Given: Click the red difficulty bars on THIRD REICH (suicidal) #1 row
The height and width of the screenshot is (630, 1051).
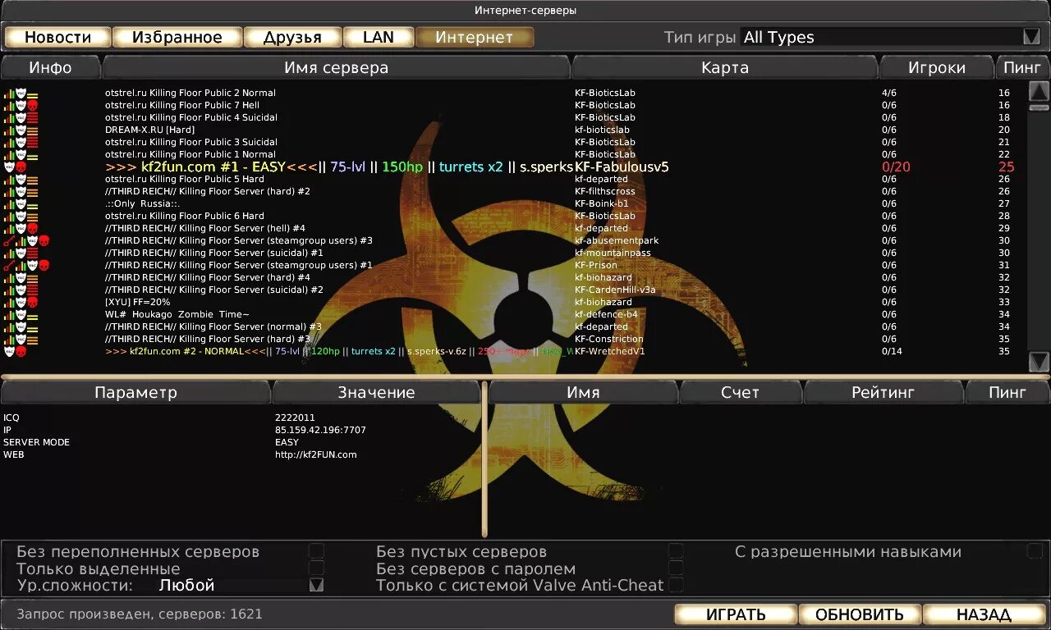Looking at the screenshot, I should coord(32,253).
